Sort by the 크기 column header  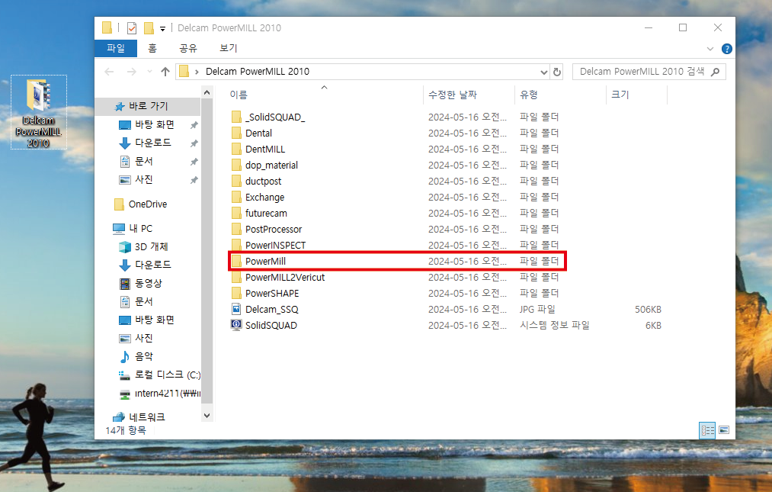pos(620,95)
